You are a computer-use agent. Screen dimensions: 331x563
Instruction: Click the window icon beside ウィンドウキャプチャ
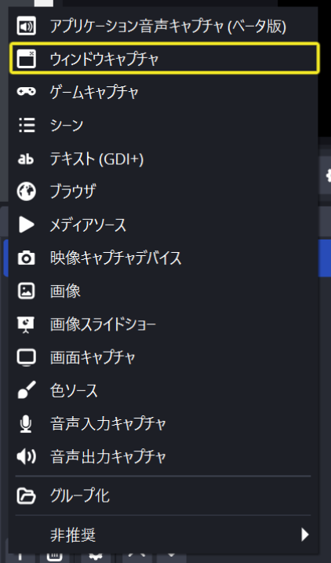(26, 59)
